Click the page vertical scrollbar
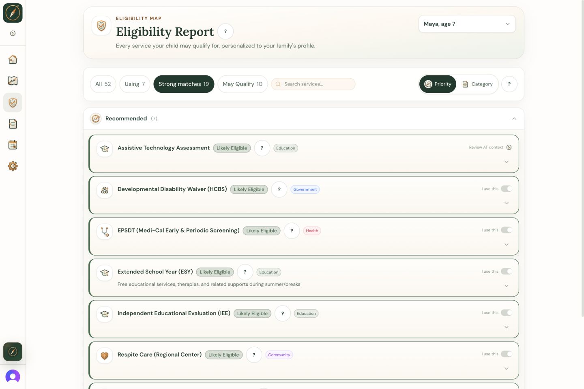Image resolution: width=584 pixels, height=389 pixels. pyautogui.click(x=582, y=158)
